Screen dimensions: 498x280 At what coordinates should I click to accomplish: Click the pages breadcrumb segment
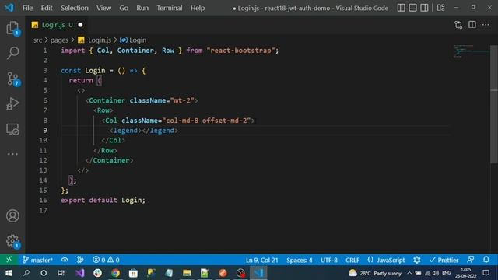tap(59, 40)
